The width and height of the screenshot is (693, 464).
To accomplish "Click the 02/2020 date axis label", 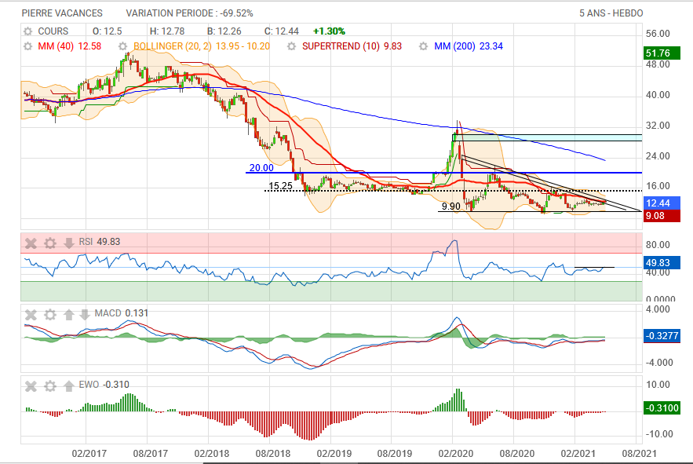I will point(456,453).
